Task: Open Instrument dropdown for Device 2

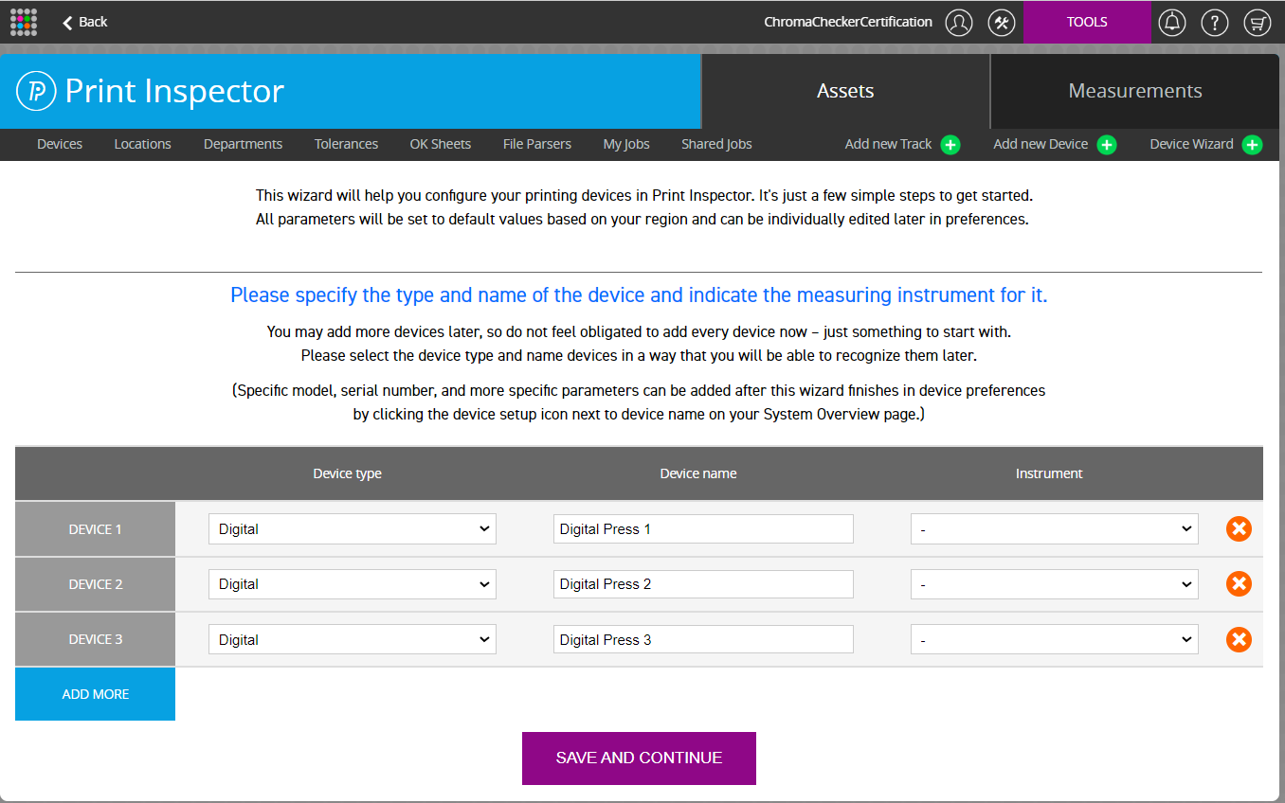Action: (1054, 584)
